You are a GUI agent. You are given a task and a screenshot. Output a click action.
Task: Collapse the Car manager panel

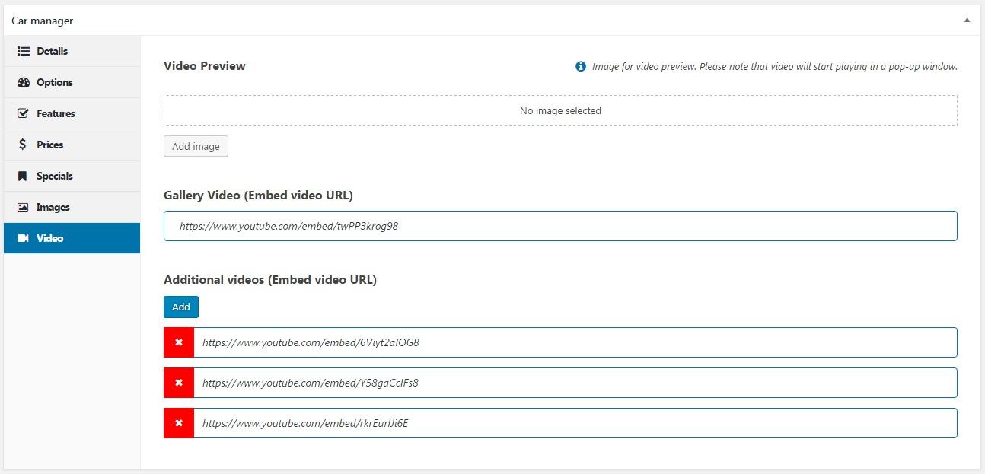[967, 21]
